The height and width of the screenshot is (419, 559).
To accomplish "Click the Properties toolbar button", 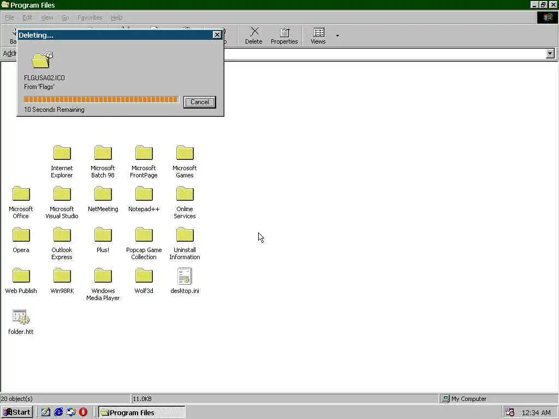I will click(x=284, y=35).
